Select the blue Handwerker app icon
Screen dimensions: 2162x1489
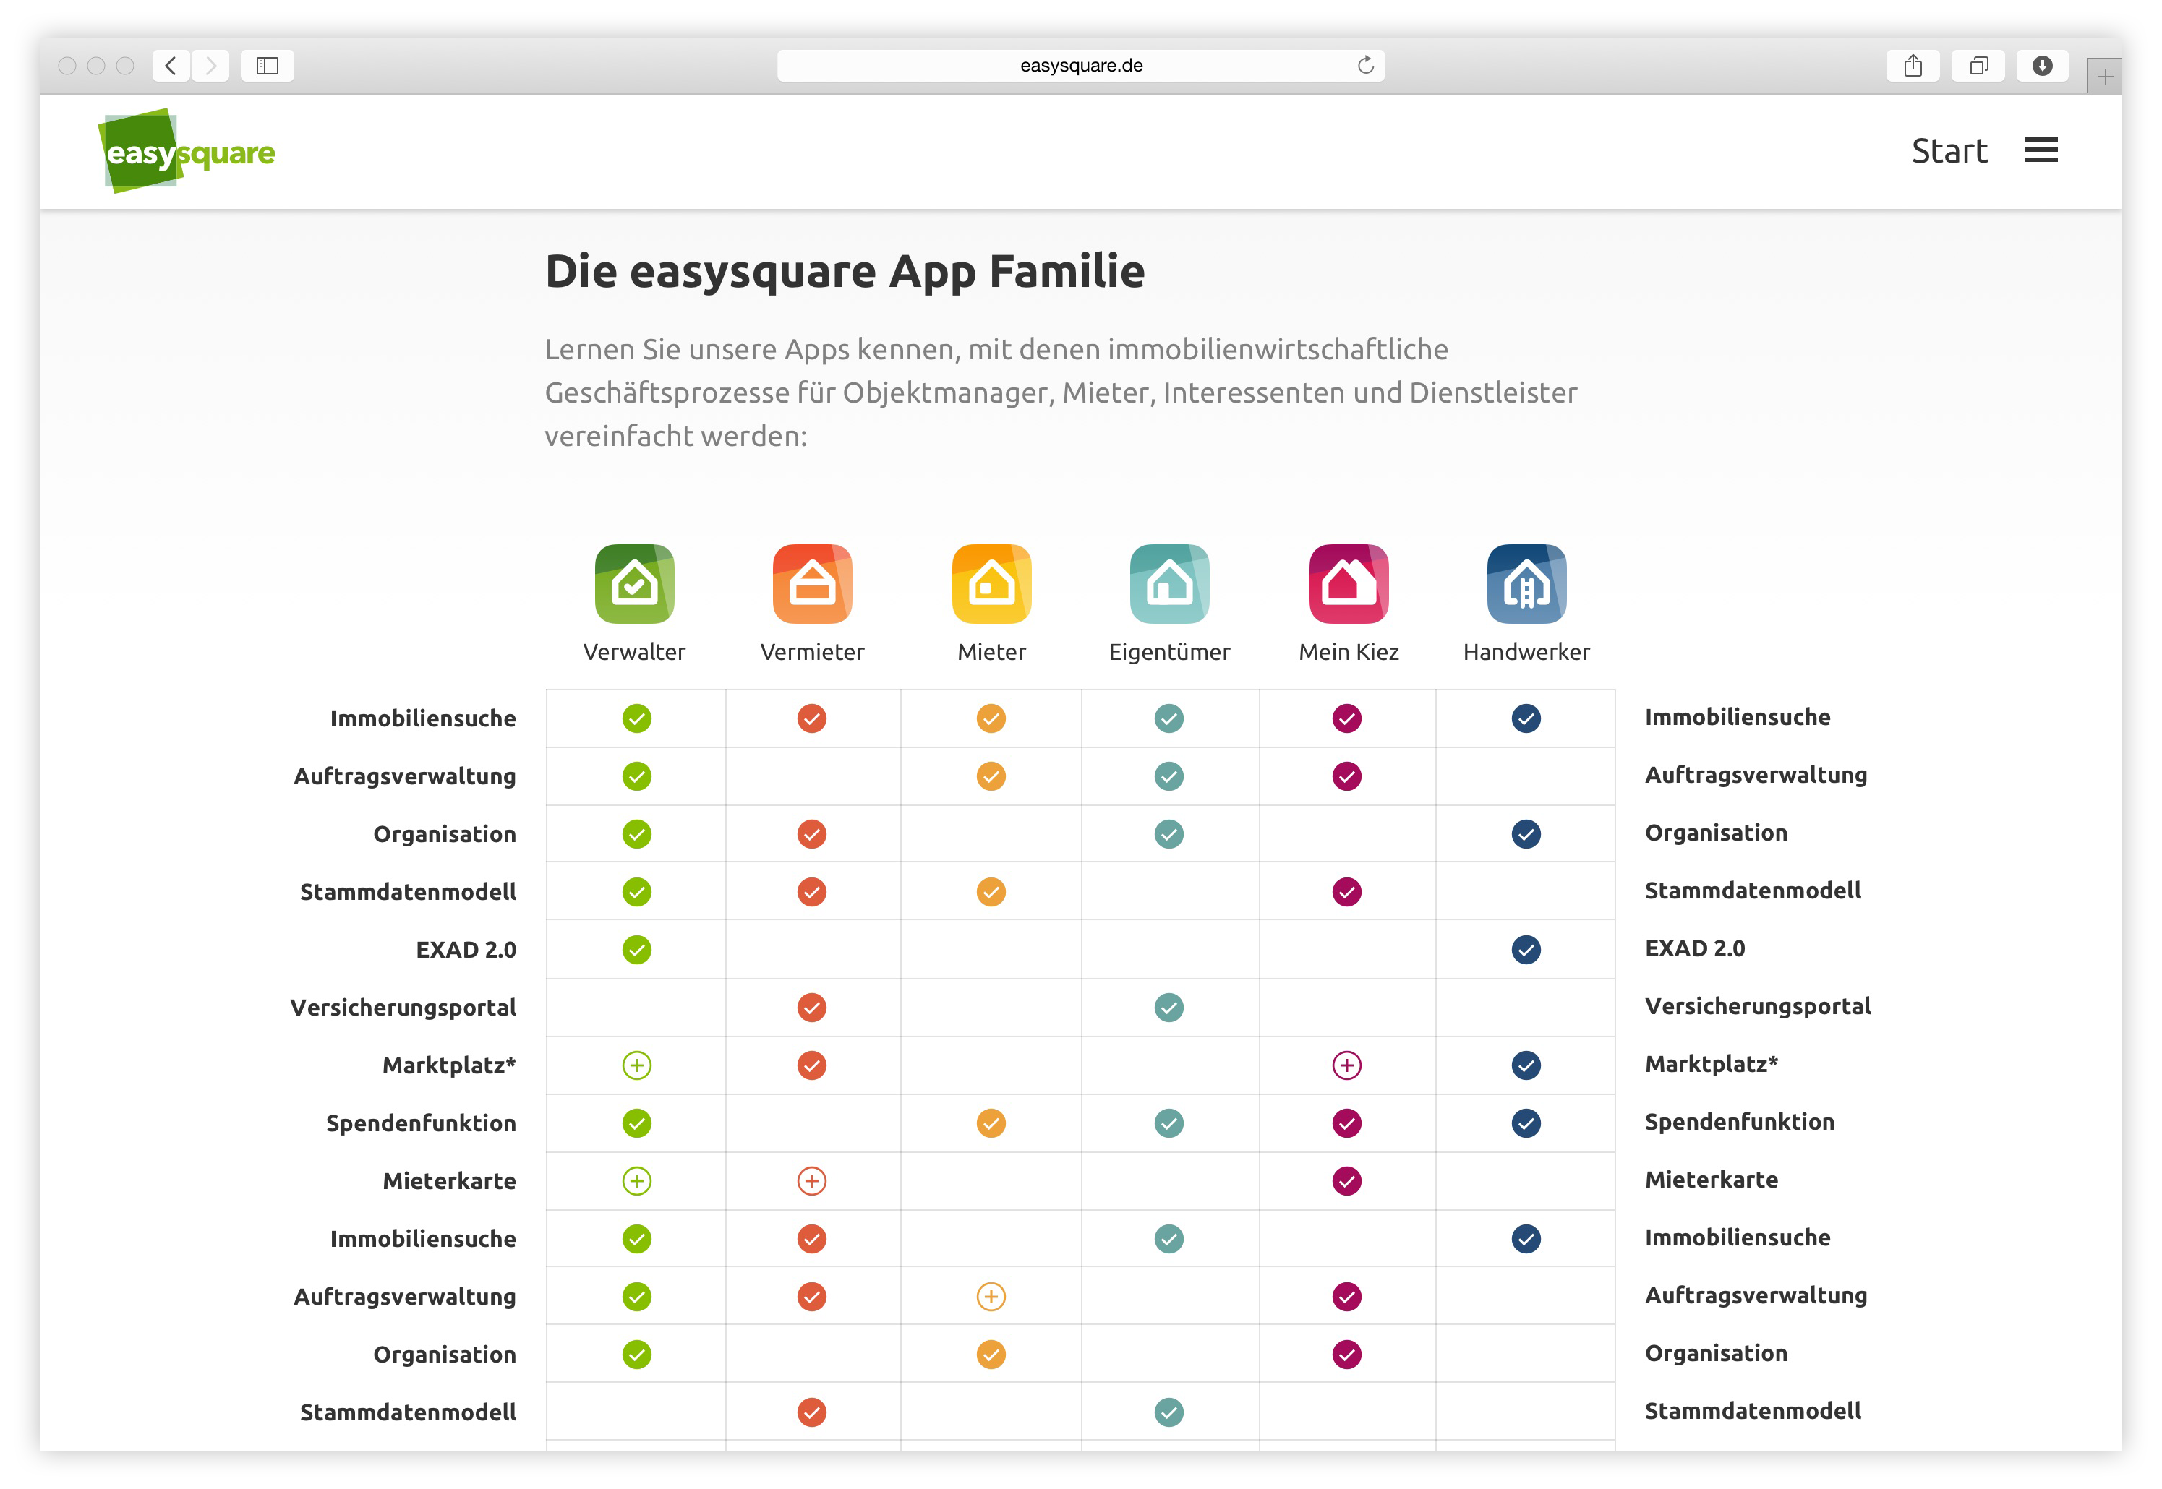coord(1526,584)
